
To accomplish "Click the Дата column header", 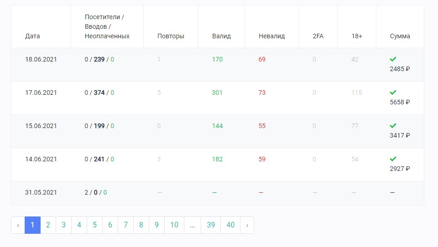I will coord(32,36).
